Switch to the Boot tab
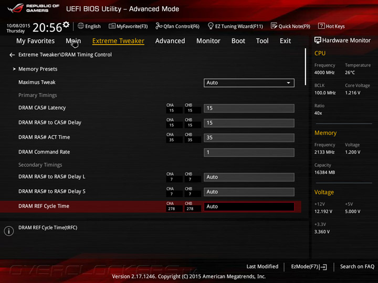This screenshot has width=378, height=283. pos(238,41)
